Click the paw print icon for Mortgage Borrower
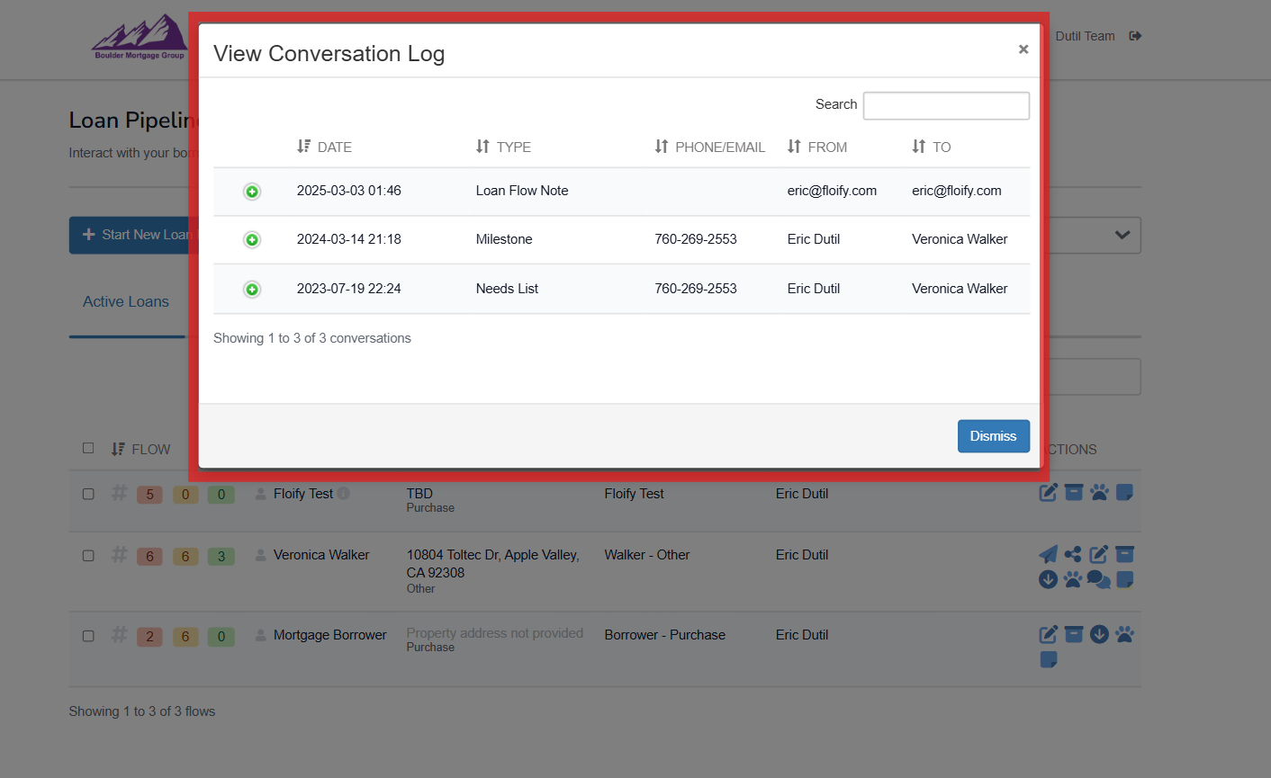The width and height of the screenshot is (1271, 778). coord(1124,634)
